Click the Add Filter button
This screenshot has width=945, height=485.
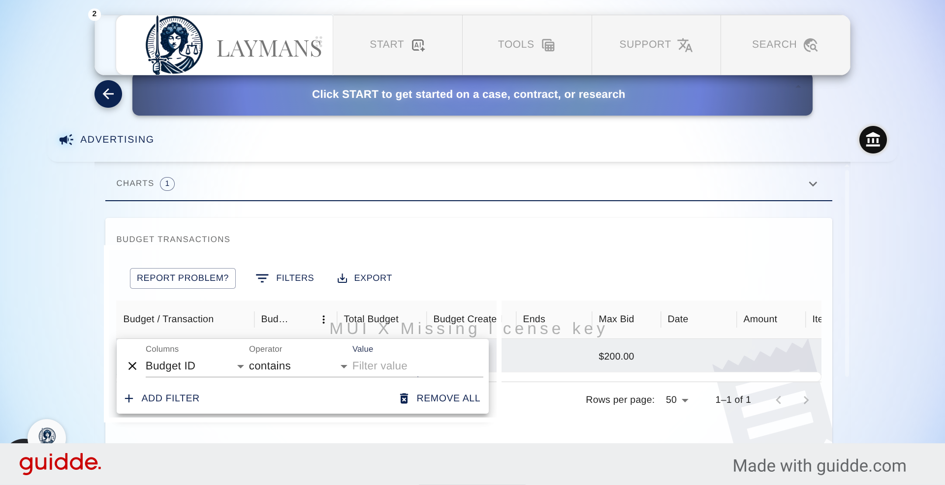(162, 398)
